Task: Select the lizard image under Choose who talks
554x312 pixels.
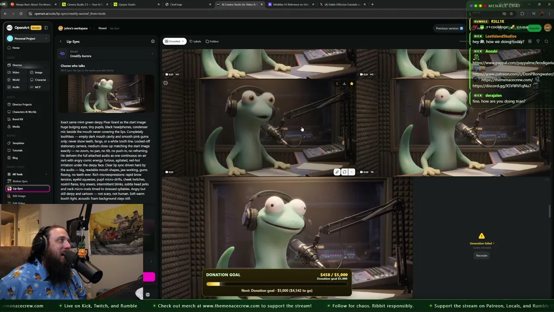Action: point(106,94)
